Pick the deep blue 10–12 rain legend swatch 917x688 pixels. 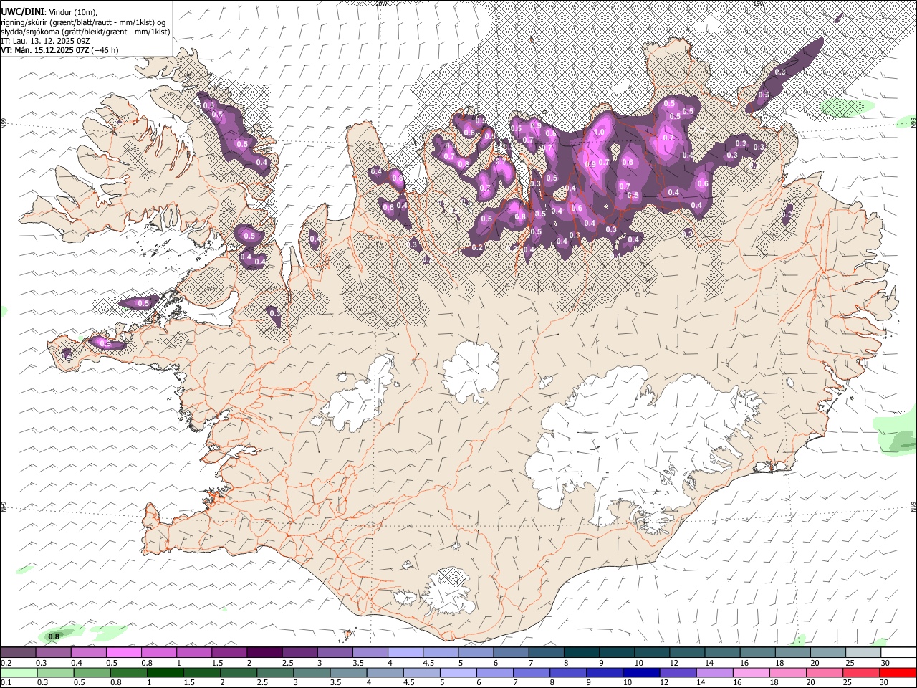640,672
